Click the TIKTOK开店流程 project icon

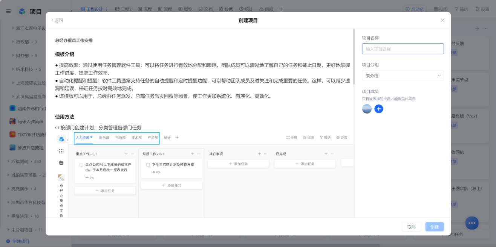pyautogui.click(x=12, y=135)
